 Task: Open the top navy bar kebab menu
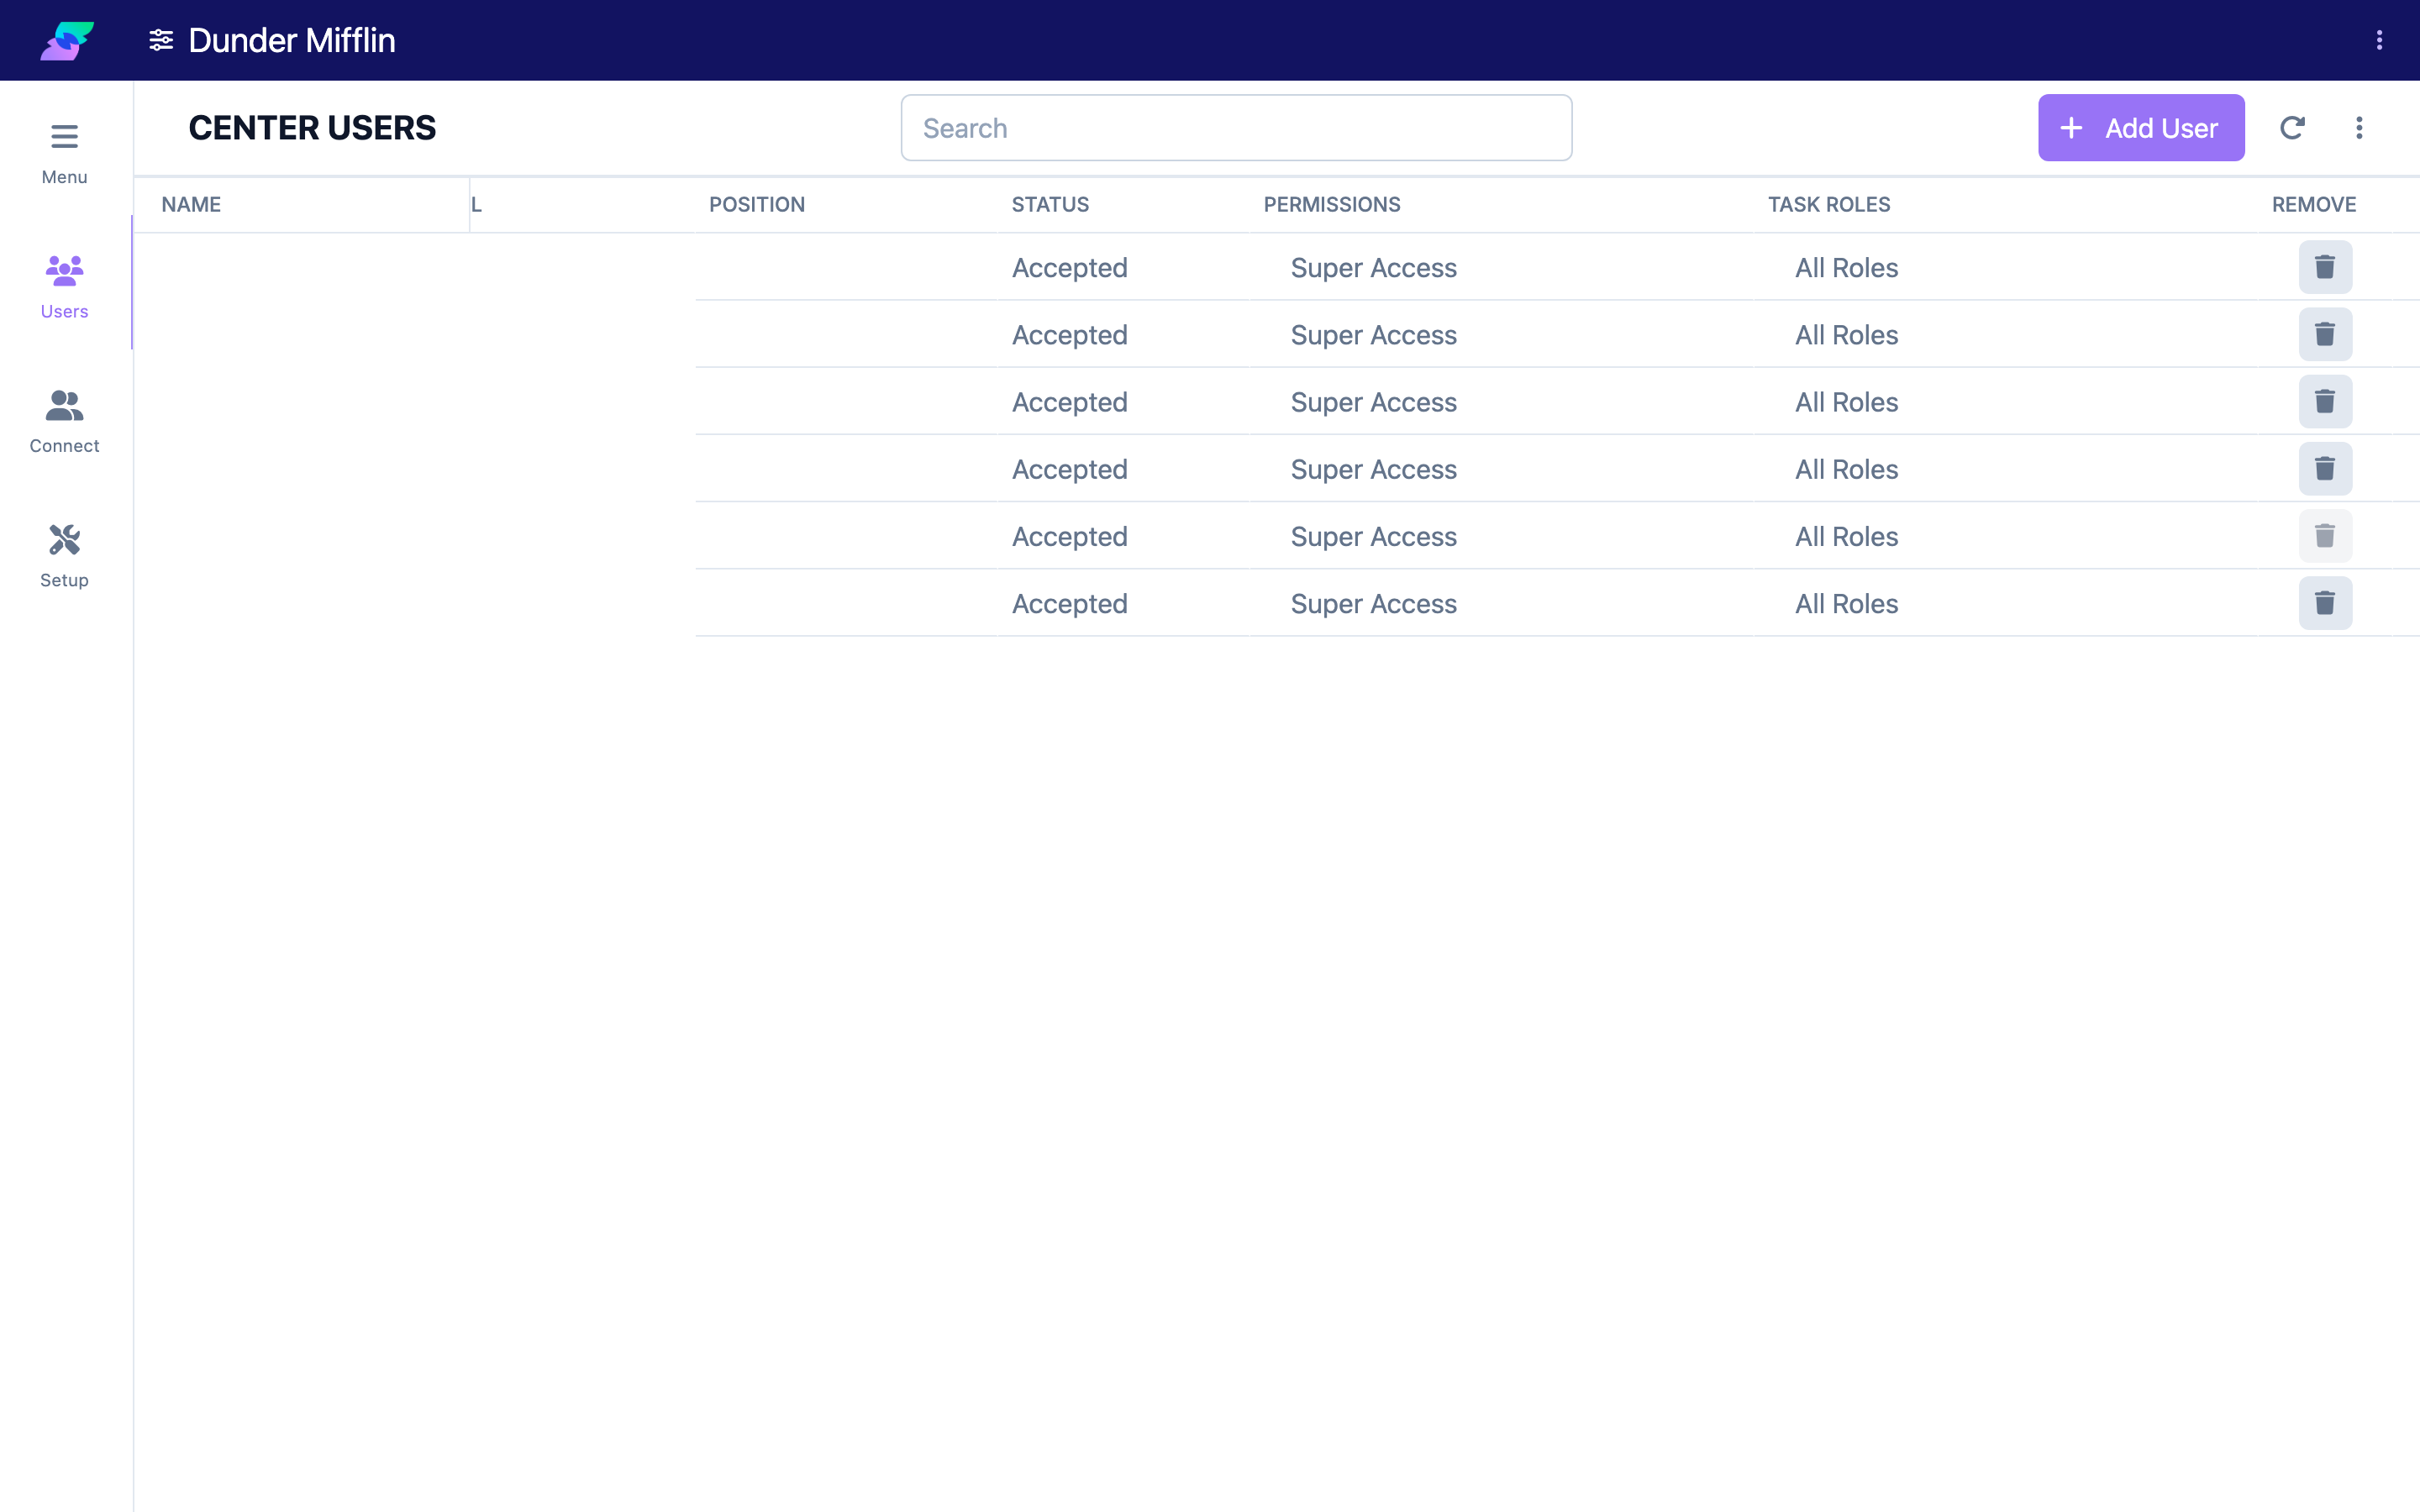point(2379,40)
